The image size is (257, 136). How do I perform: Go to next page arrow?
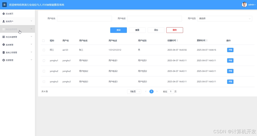(x=157, y=92)
